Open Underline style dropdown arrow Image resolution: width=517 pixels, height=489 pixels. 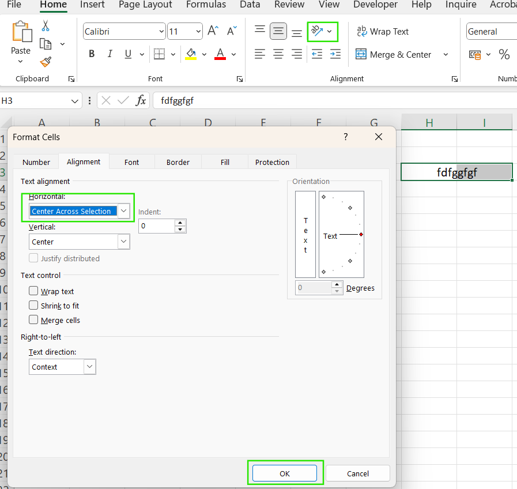pyautogui.click(x=142, y=54)
